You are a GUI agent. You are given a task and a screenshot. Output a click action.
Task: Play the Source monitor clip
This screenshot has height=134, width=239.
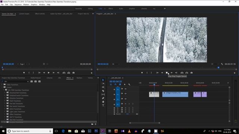(49, 73)
